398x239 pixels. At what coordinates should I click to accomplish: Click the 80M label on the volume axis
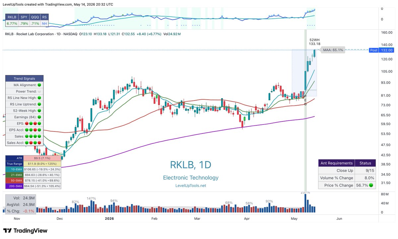pos(385,194)
